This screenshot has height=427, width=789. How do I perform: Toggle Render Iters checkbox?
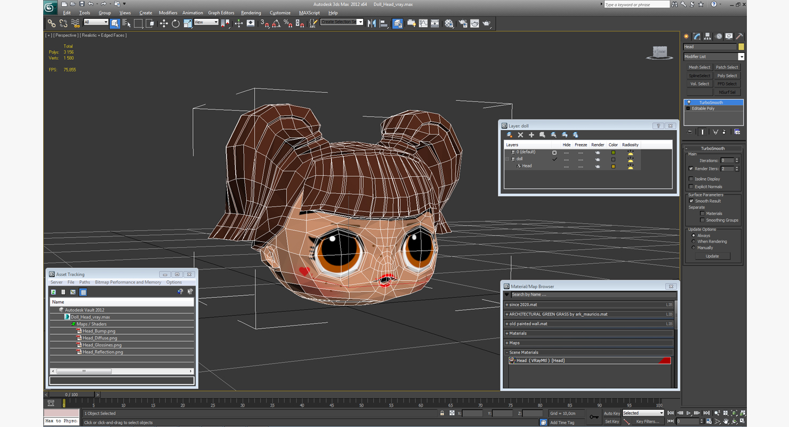point(691,169)
